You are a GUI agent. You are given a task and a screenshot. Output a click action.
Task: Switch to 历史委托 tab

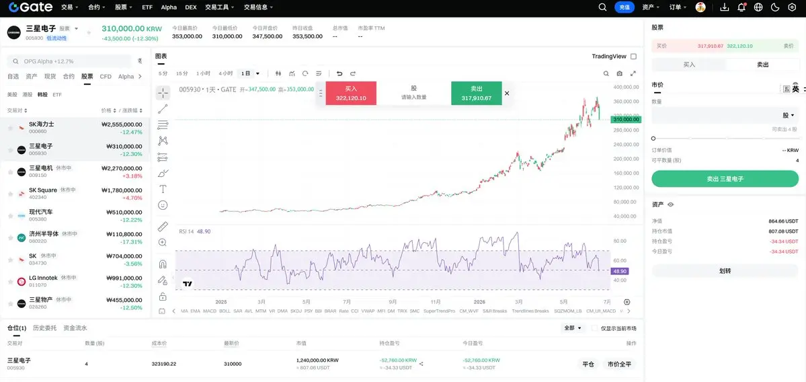(45, 328)
